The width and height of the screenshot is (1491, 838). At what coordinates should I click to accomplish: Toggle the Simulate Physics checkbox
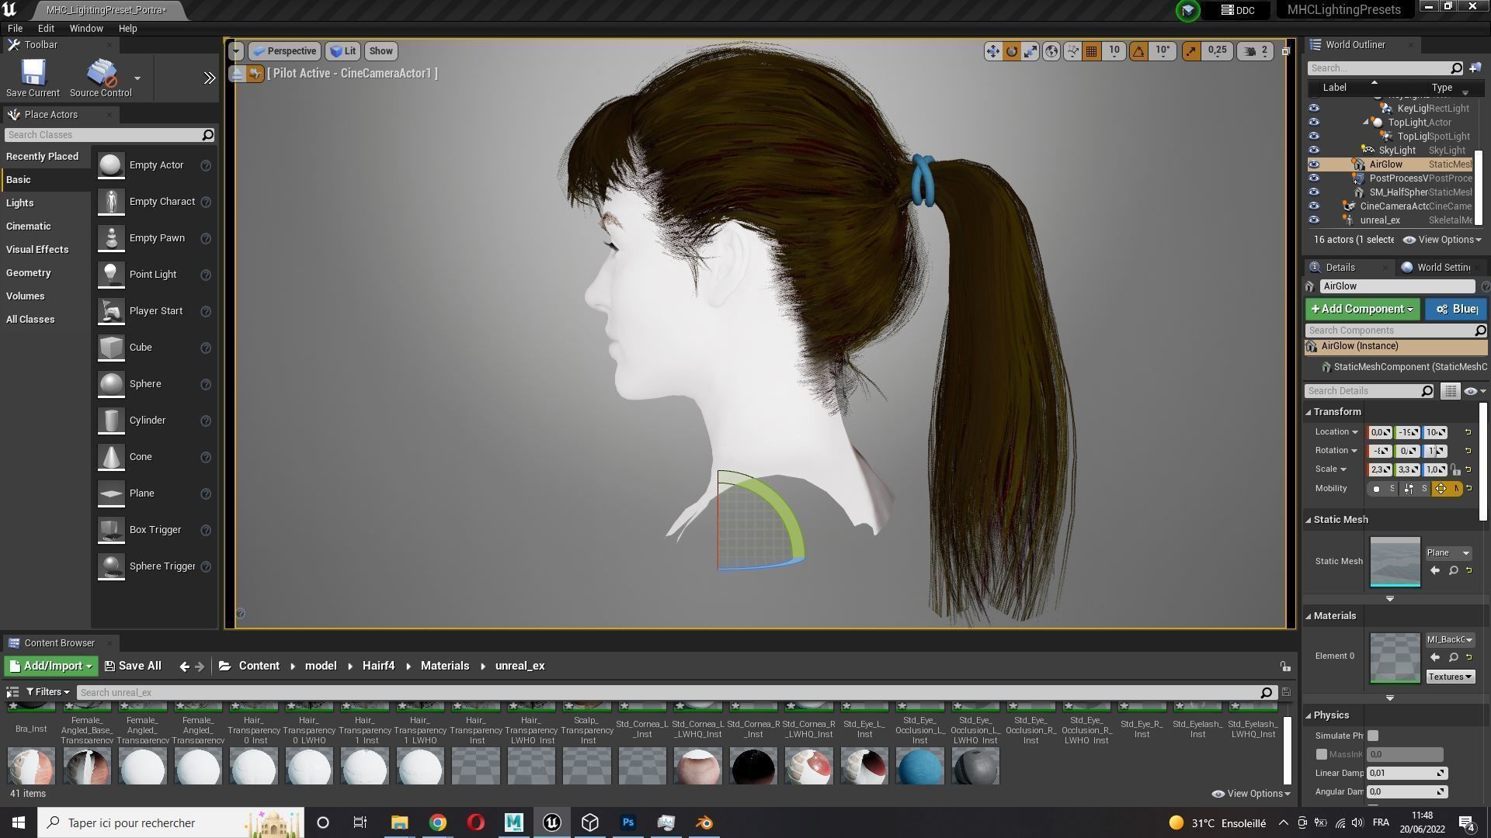1373,736
